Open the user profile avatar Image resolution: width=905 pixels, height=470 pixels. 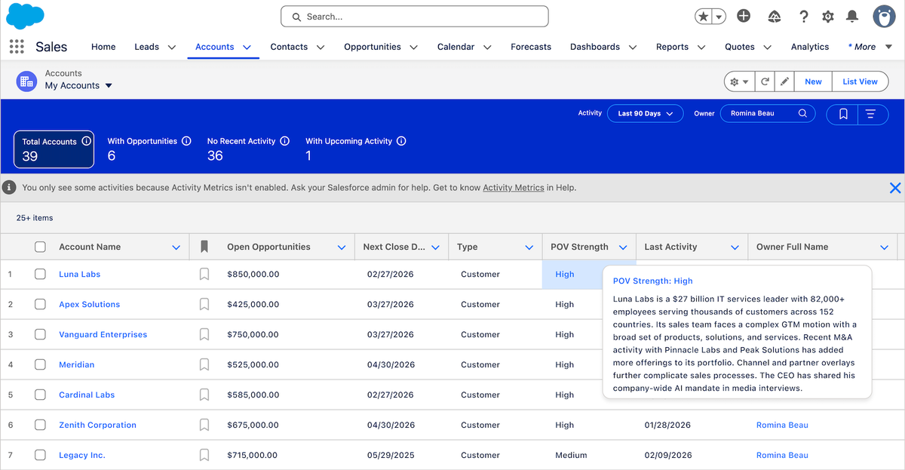884,16
